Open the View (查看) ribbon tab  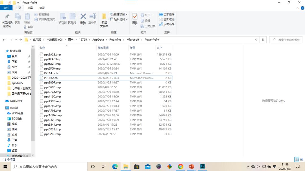[x=42, y=8]
